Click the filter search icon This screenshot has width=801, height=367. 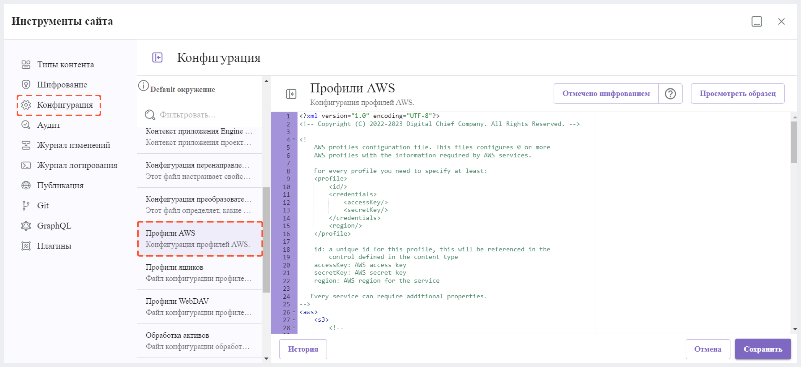tap(150, 115)
